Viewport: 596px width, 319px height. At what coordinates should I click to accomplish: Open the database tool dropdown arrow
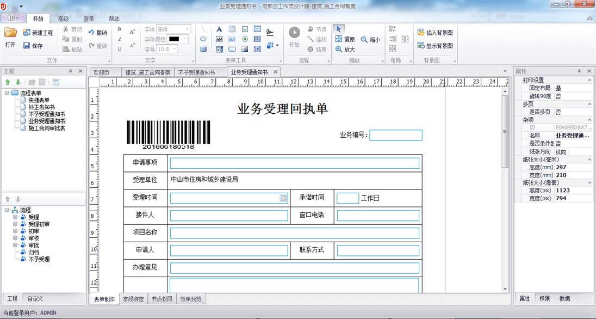[277, 46]
